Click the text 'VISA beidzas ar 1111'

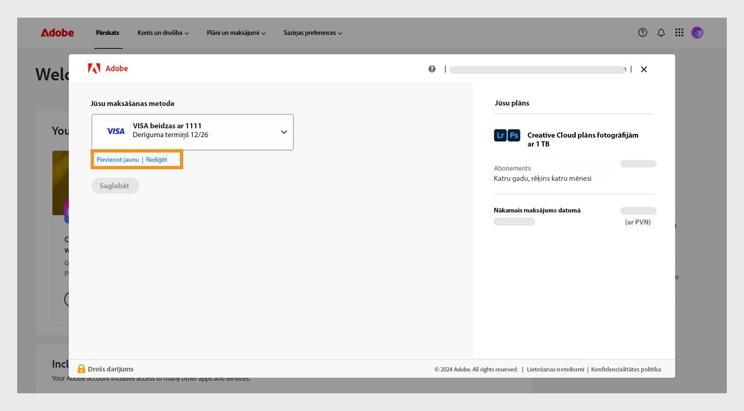[x=167, y=126]
